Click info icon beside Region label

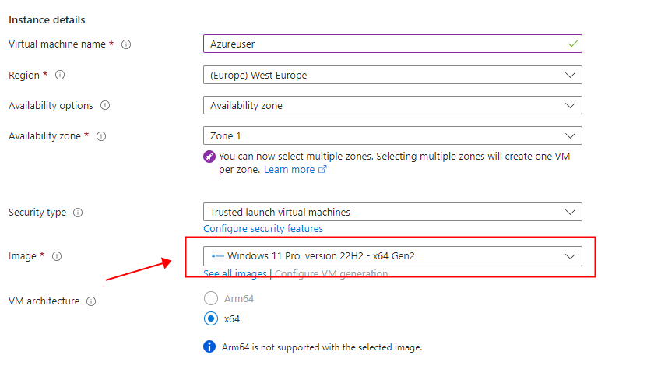point(60,76)
